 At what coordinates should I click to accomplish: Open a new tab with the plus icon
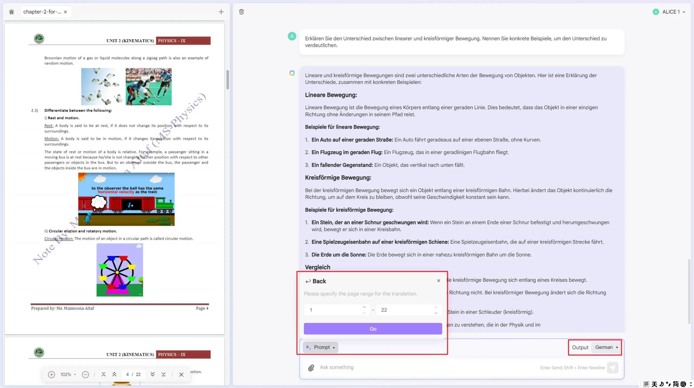tap(221, 12)
